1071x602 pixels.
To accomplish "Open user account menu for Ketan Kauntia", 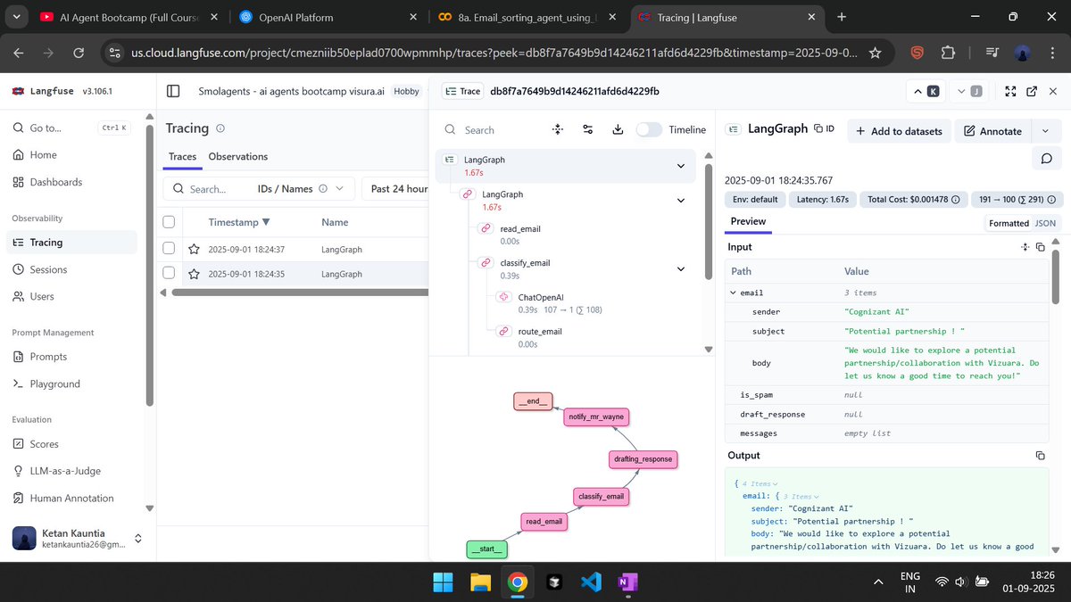I will click(x=78, y=538).
